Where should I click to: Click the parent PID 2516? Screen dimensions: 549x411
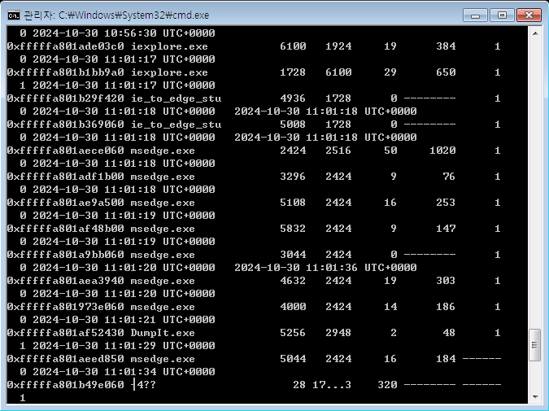[338, 151]
